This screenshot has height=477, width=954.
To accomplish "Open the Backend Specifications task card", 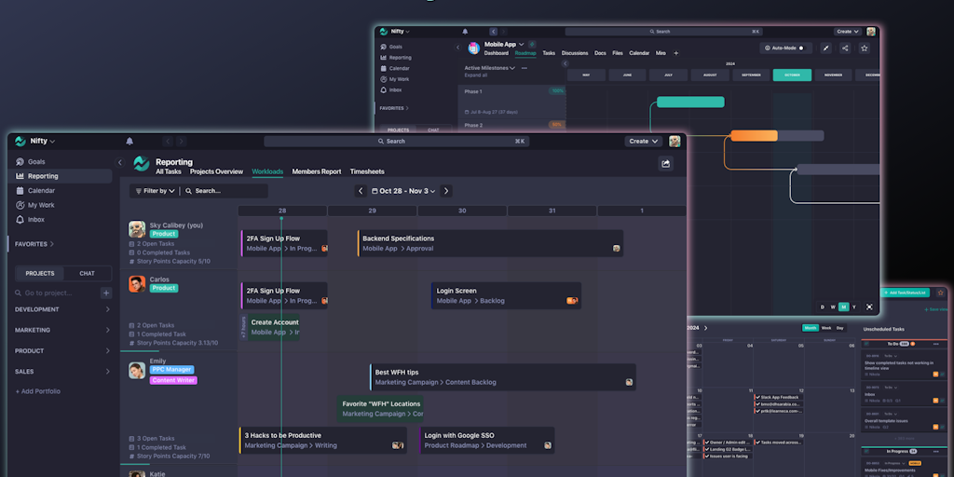I will [490, 243].
